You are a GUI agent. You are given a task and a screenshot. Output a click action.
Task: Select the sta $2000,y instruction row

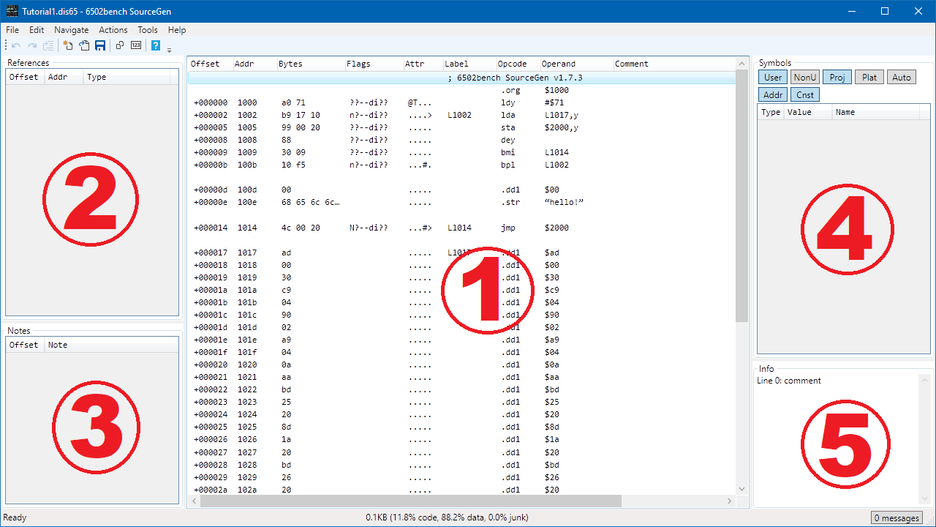click(461, 127)
